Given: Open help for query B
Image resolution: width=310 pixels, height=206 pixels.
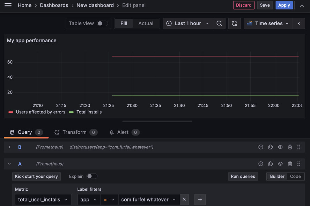Looking at the screenshot, I should pyautogui.click(x=261, y=147).
